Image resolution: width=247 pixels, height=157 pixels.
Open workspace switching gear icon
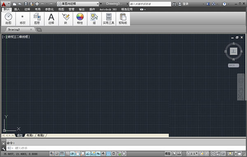click(213, 154)
